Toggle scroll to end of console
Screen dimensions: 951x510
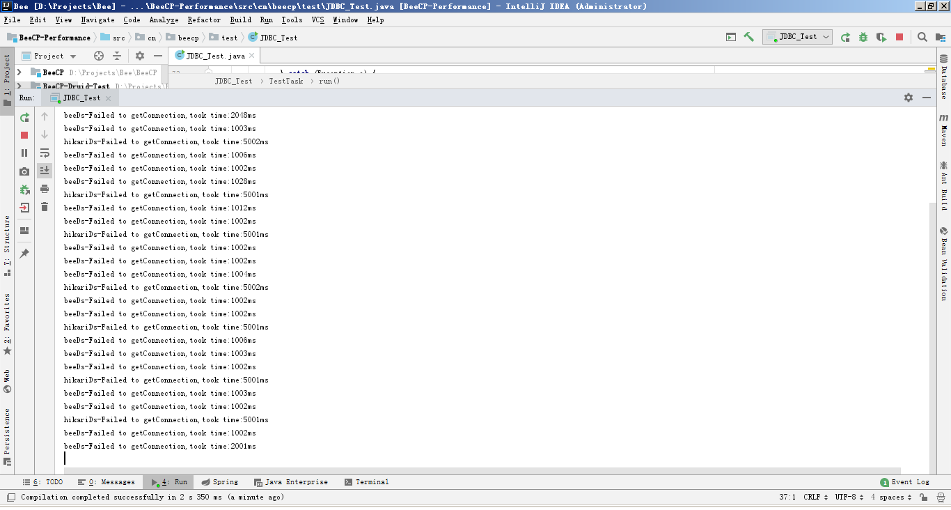(45, 171)
